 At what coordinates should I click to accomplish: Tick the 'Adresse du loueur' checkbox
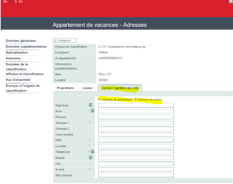tap(135, 99)
